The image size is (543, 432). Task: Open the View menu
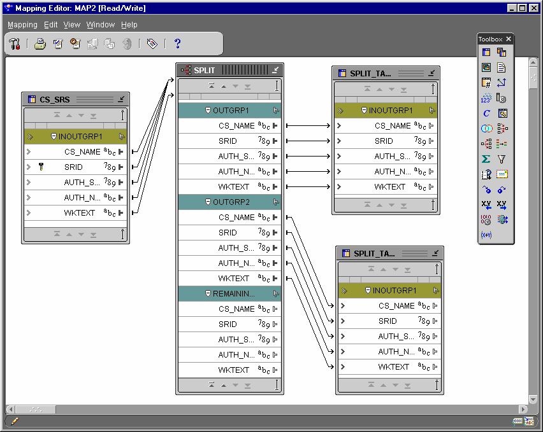point(71,25)
